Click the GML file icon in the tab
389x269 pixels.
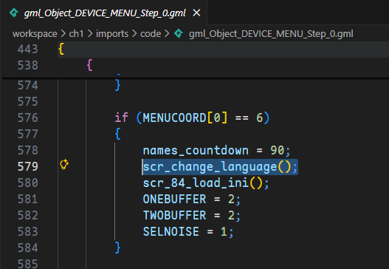pos(14,13)
